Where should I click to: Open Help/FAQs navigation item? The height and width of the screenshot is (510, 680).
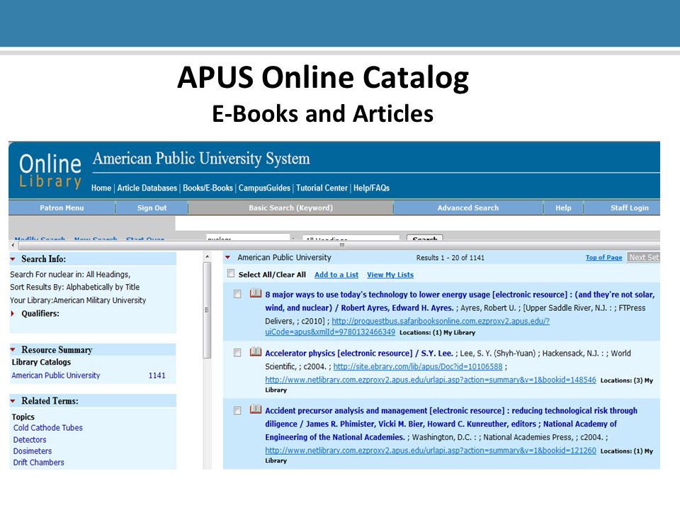tap(371, 188)
